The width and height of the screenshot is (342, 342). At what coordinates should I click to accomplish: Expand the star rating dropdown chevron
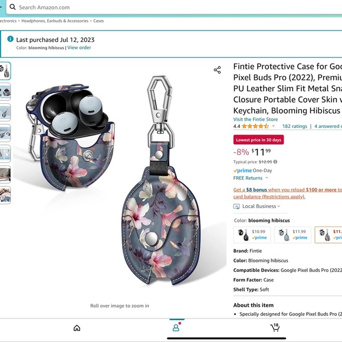[x=273, y=126]
